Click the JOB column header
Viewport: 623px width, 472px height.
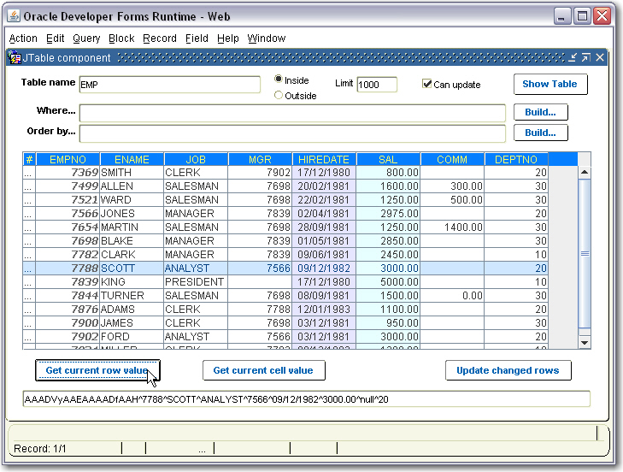pyautogui.click(x=196, y=159)
